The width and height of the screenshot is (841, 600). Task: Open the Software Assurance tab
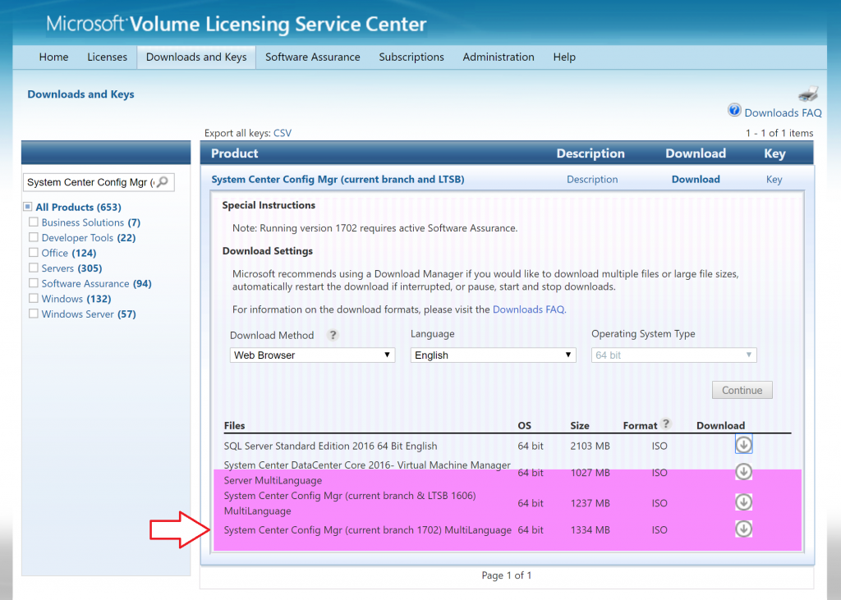point(313,57)
